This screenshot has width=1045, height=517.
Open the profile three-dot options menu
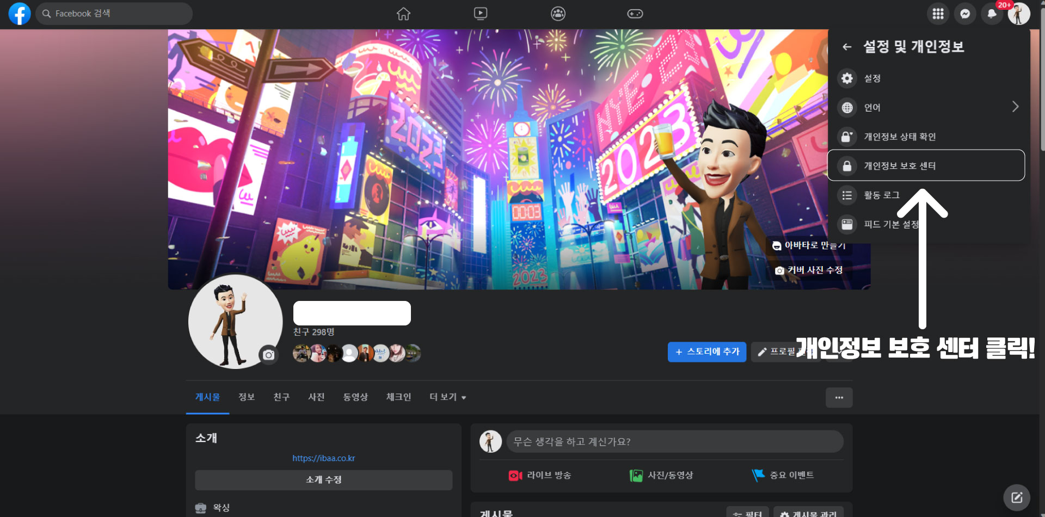point(839,397)
